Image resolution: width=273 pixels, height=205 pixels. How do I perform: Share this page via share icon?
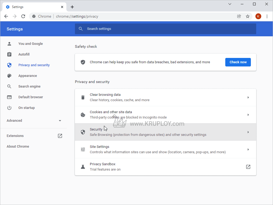239,16
